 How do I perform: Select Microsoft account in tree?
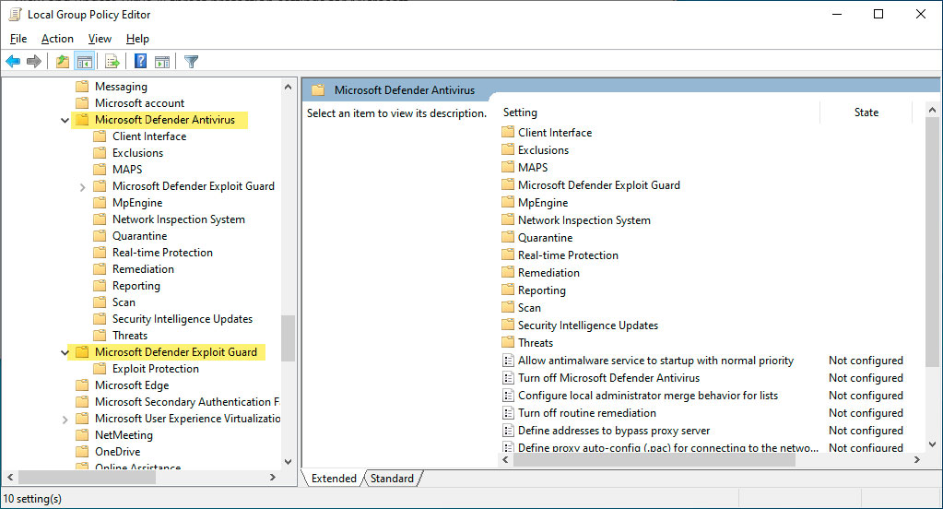coord(139,103)
